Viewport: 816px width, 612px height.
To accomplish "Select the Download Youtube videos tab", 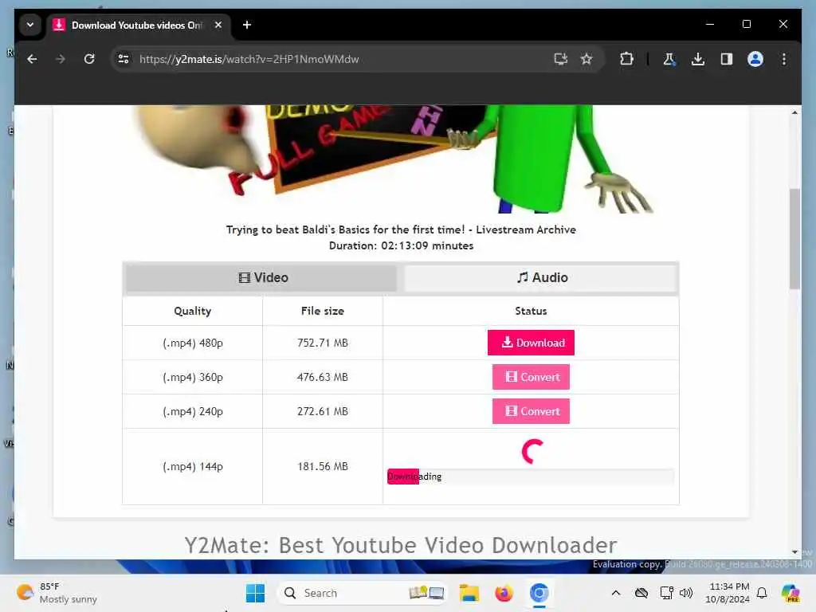I will coord(137,25).
